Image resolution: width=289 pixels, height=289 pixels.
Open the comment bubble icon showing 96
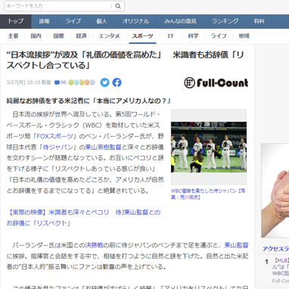[x=61, y=82]
